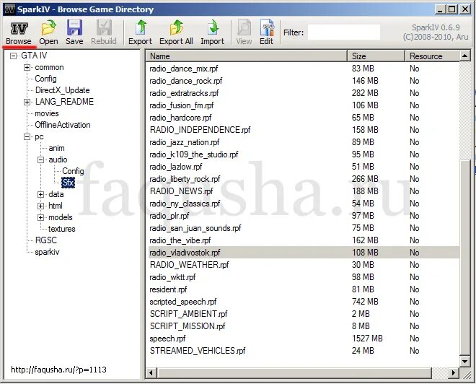Screen dimensions: 476x384
Task: Expand the common folder
Action: click(27, 67)
